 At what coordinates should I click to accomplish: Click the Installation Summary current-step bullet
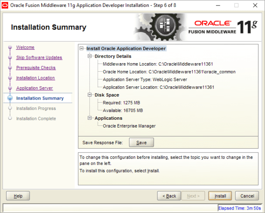[10, 98]
